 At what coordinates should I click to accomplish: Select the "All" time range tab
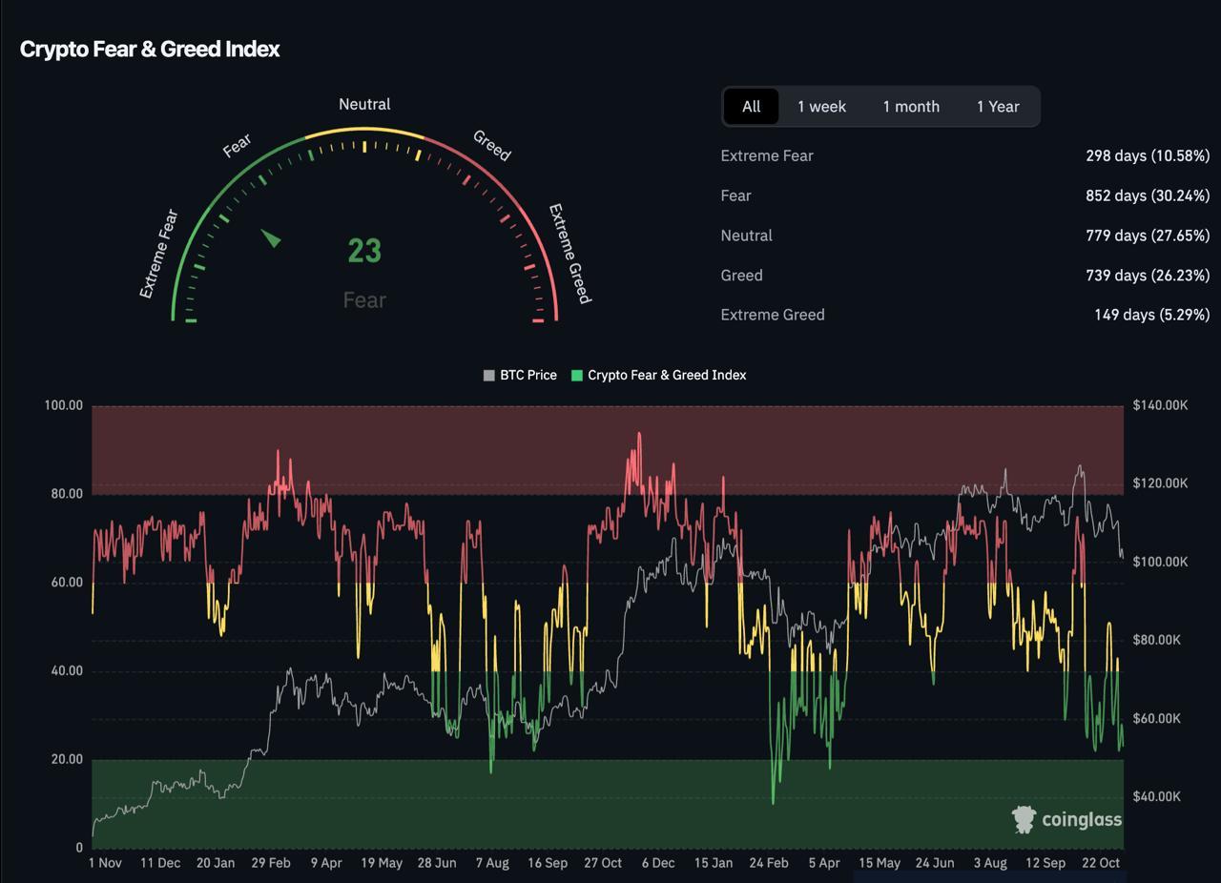point(751,107)
